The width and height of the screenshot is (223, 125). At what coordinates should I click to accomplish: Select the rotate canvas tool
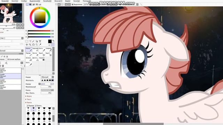pyautogui.click(x=33, y=45)
